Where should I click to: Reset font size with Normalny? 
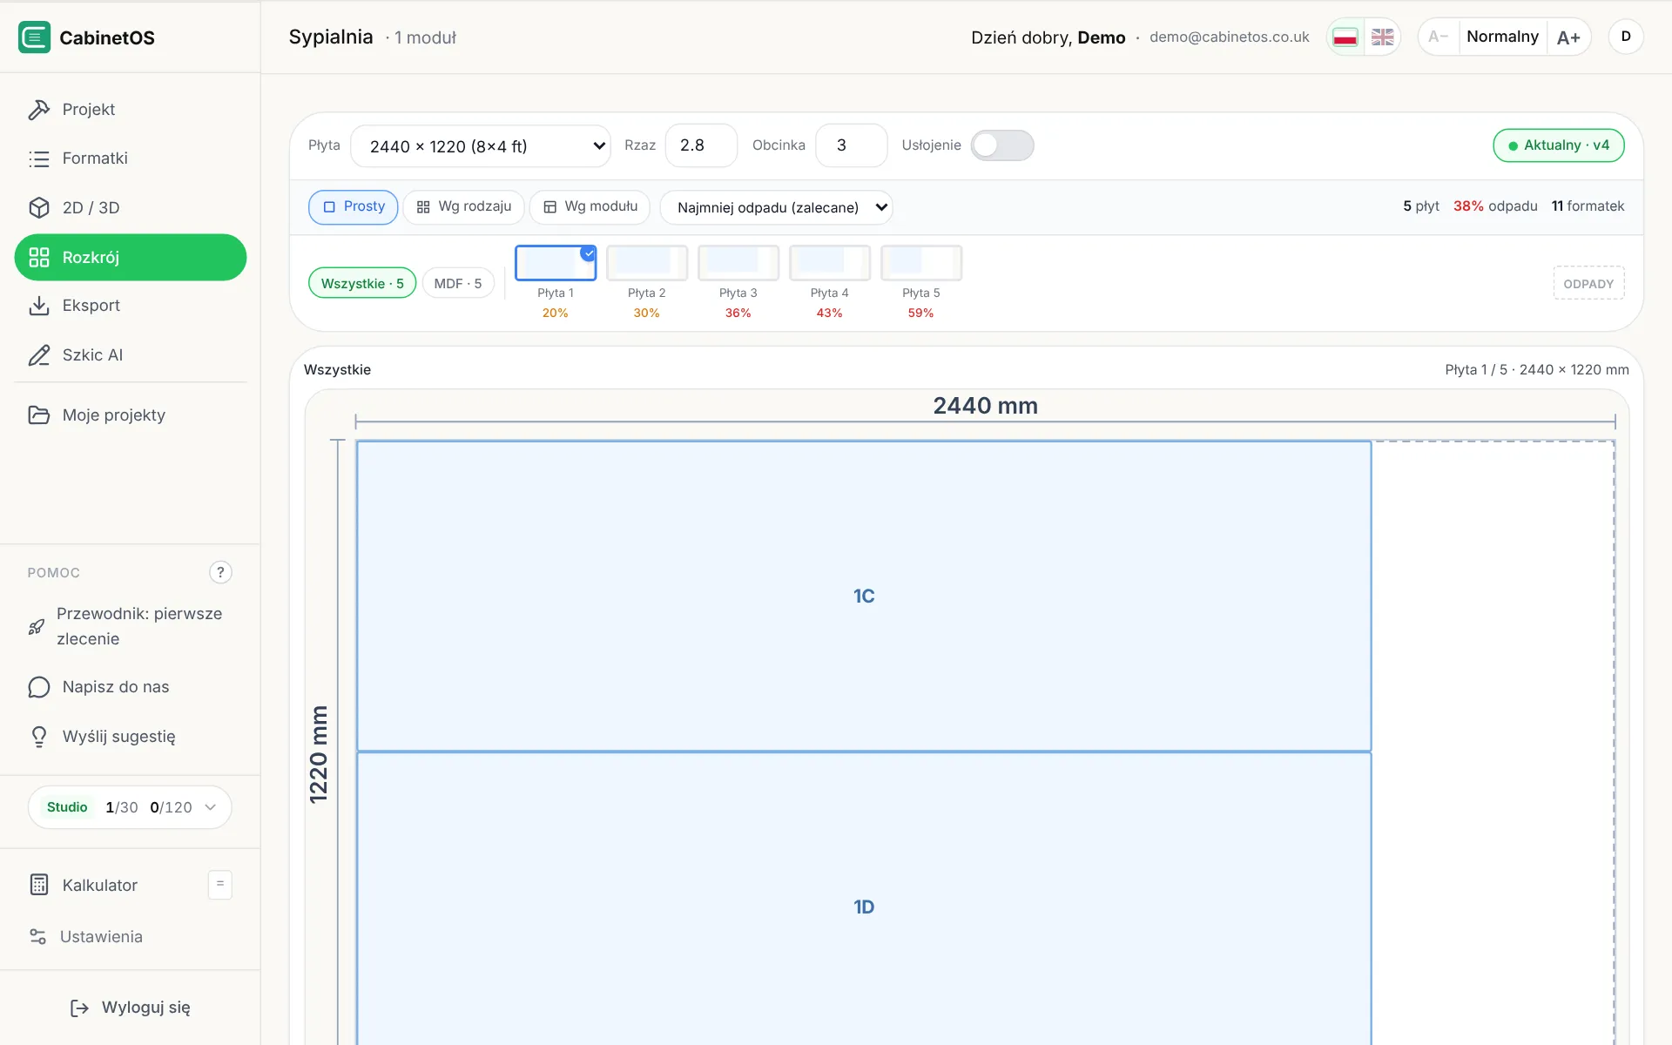click(1502, 37)
